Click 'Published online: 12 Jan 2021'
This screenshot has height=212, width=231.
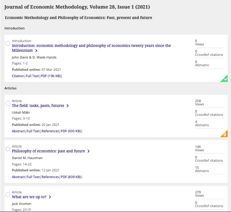[x=35, y=170]
